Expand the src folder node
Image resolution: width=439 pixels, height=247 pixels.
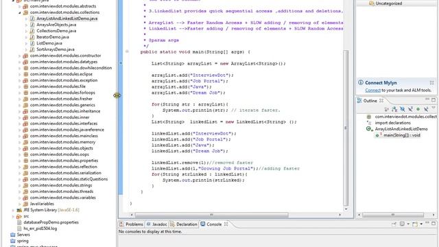[x=13, y=217]
